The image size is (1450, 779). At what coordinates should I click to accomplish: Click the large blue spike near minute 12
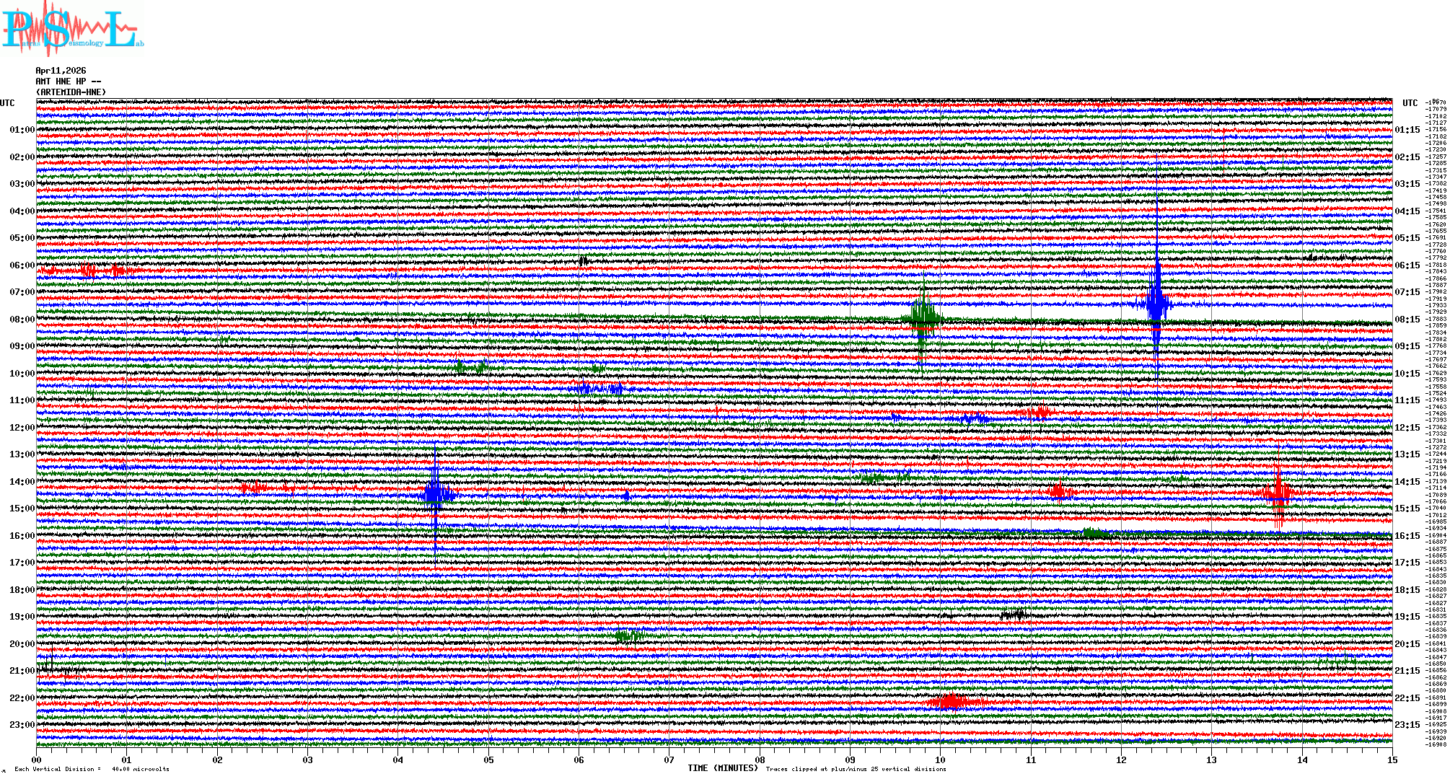point(1157,303)
